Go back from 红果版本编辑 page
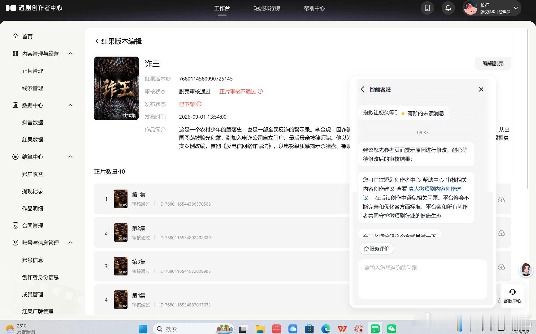 point(97,41)
